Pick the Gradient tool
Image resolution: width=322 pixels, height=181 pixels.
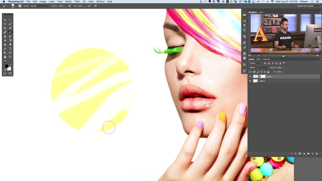coord(10,40)
